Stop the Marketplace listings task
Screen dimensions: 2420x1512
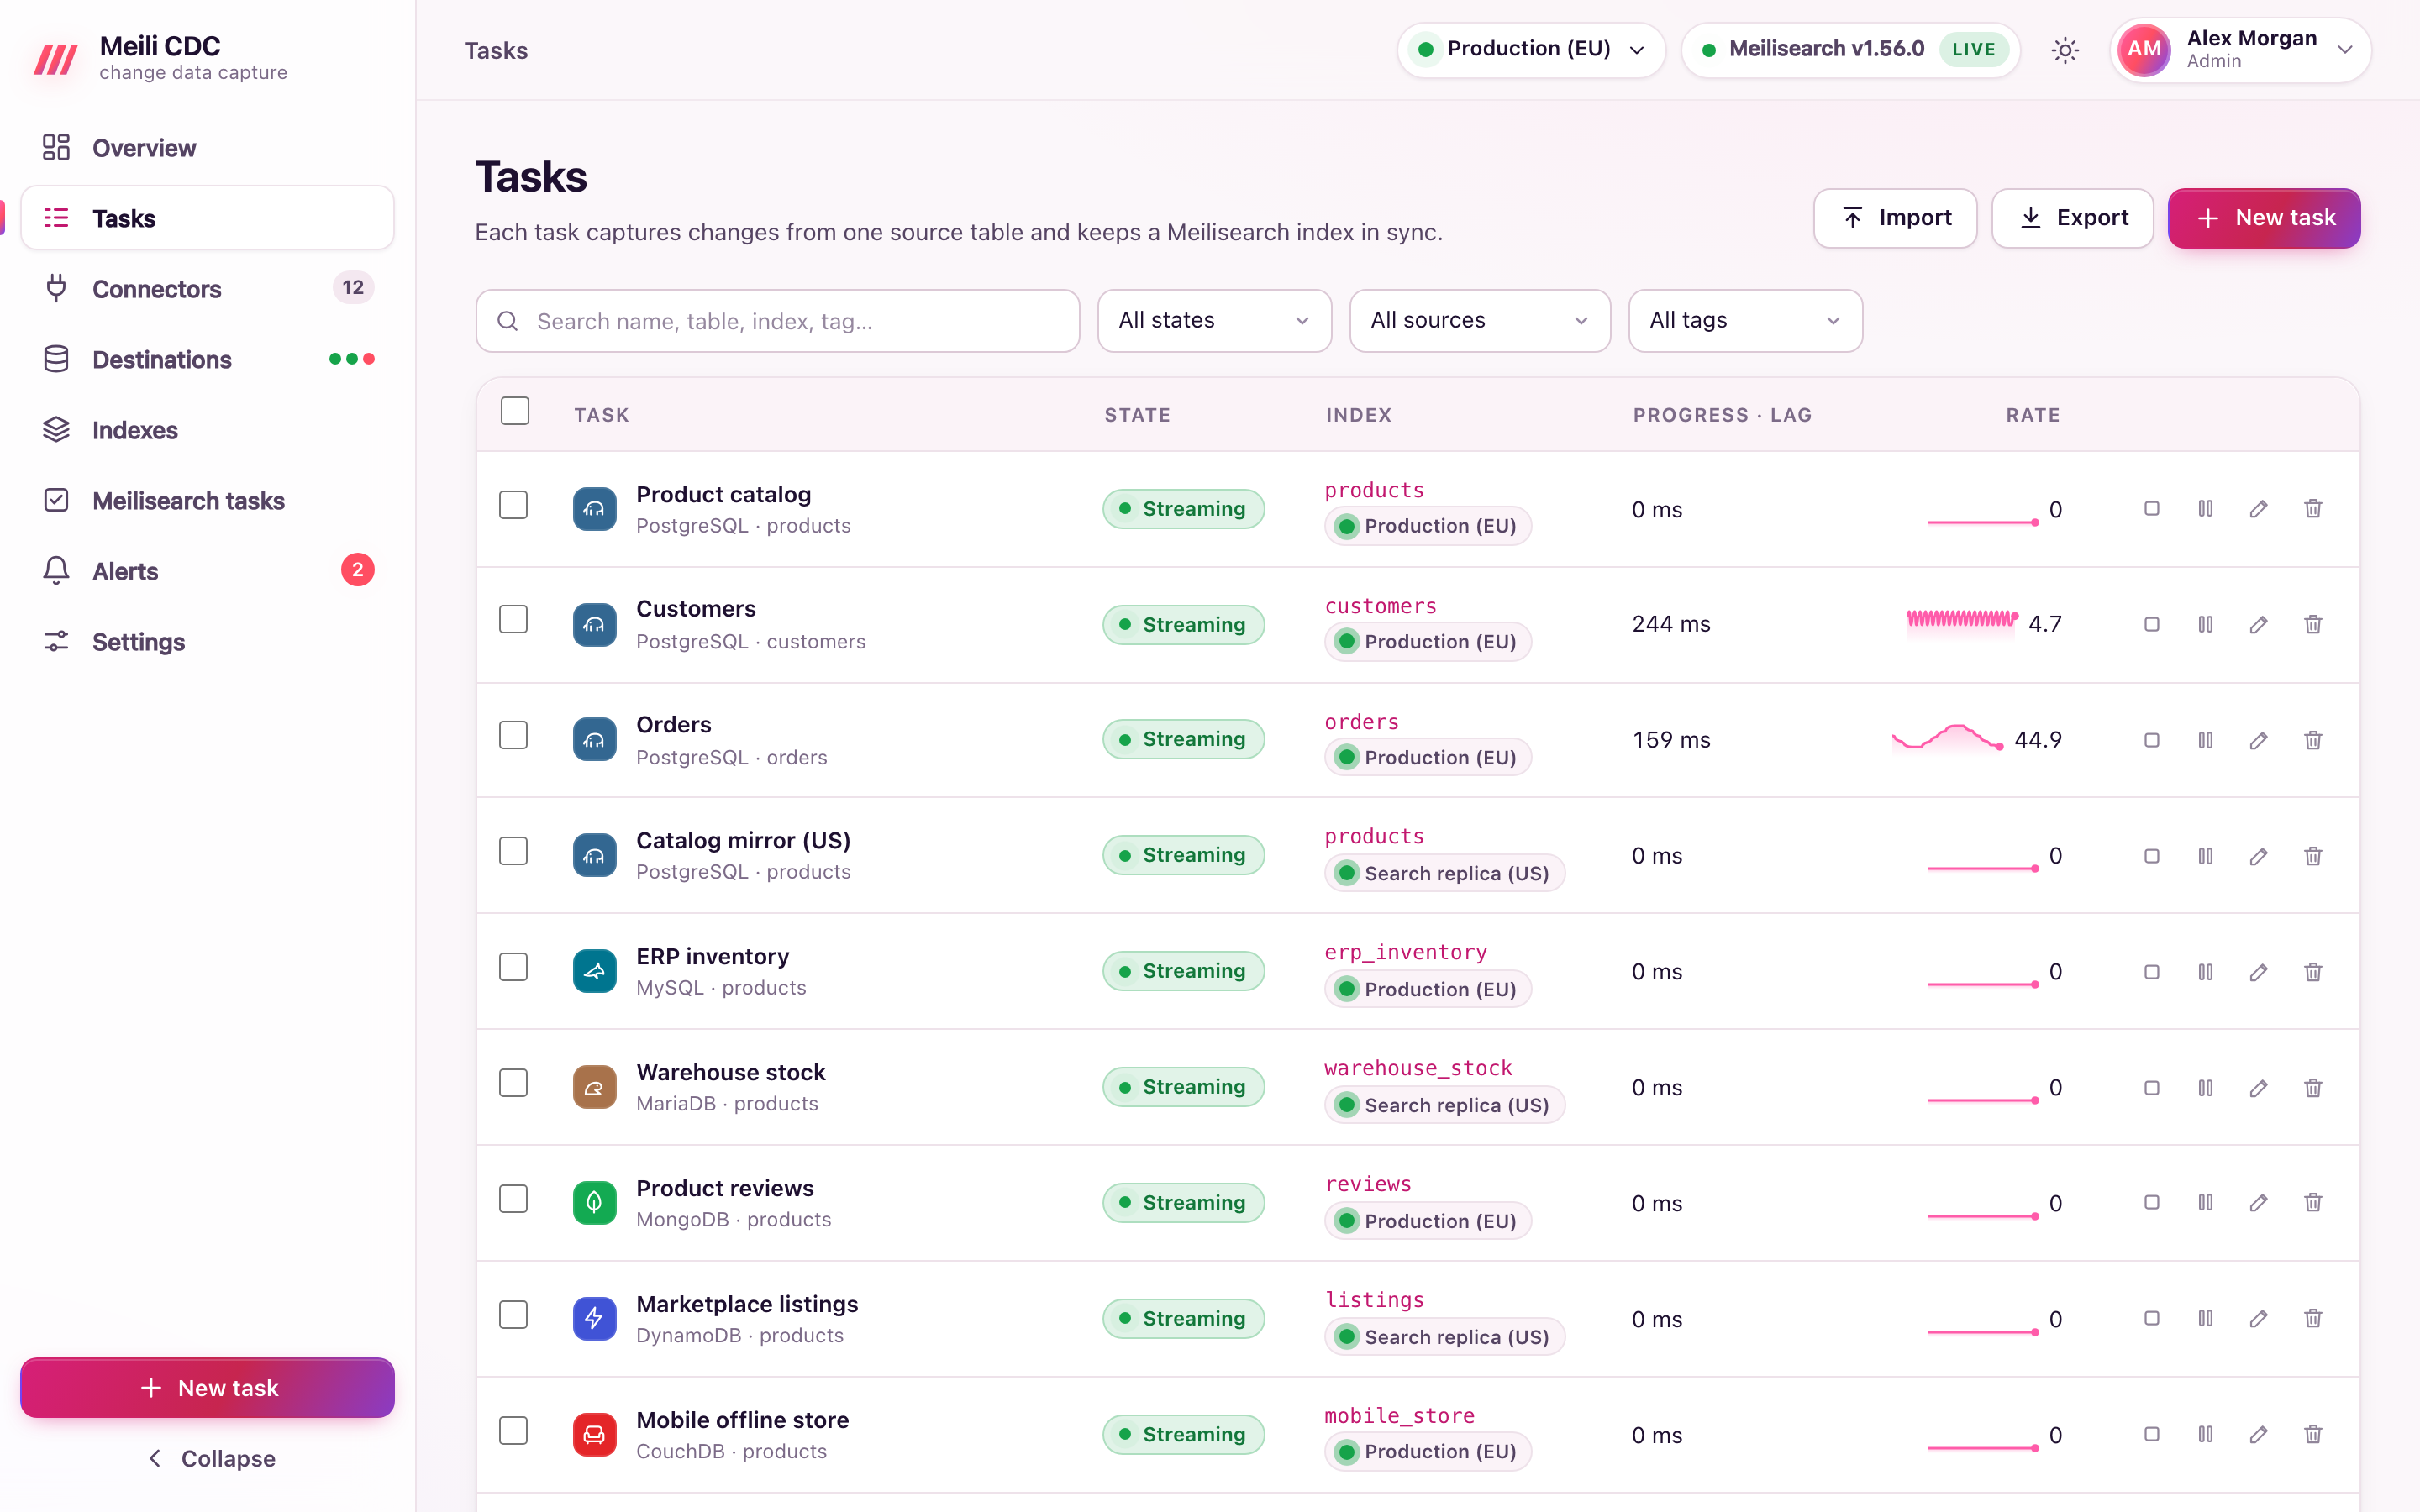coord(2152,1319)
